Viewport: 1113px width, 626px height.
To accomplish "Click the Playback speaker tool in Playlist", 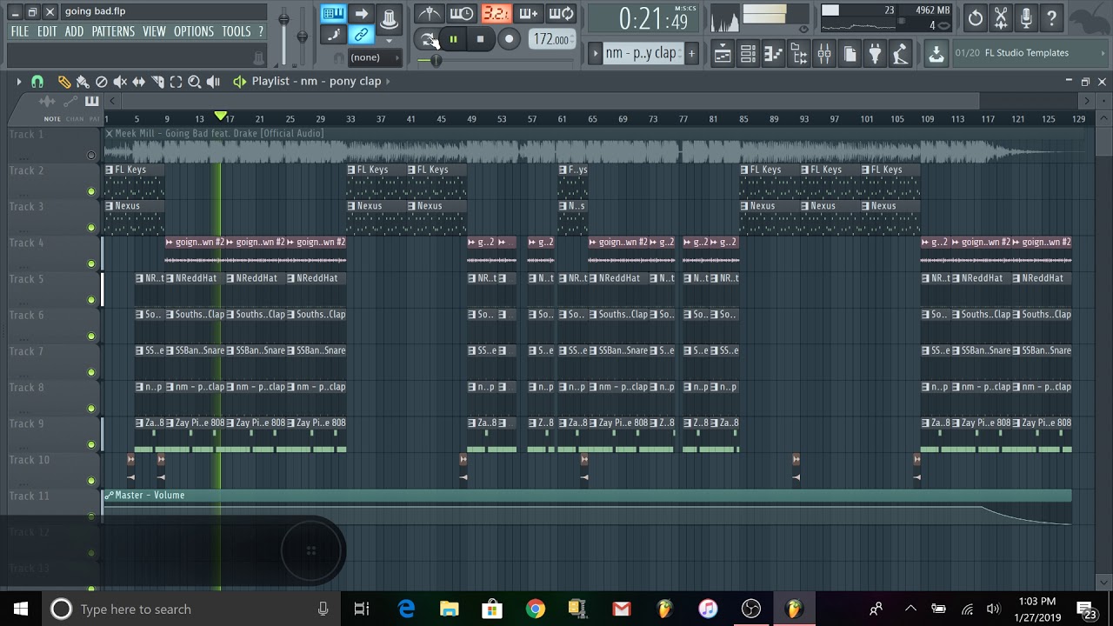I will [x=214, y=81].
